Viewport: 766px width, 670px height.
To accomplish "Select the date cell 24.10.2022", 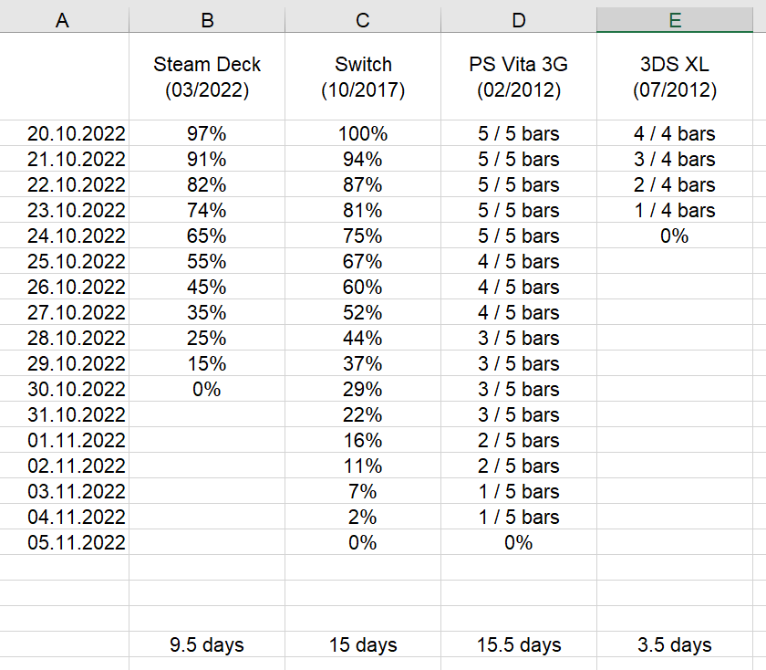I will point(64,236).
